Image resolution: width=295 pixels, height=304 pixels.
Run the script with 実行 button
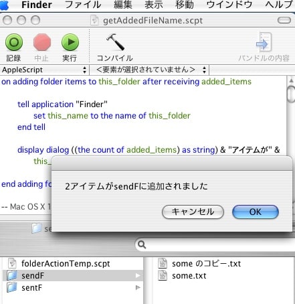70,42
